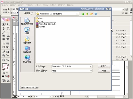Click the fill color box
Image resolution: width=133 pixels, height=99 pixels.
pos(5,66)
